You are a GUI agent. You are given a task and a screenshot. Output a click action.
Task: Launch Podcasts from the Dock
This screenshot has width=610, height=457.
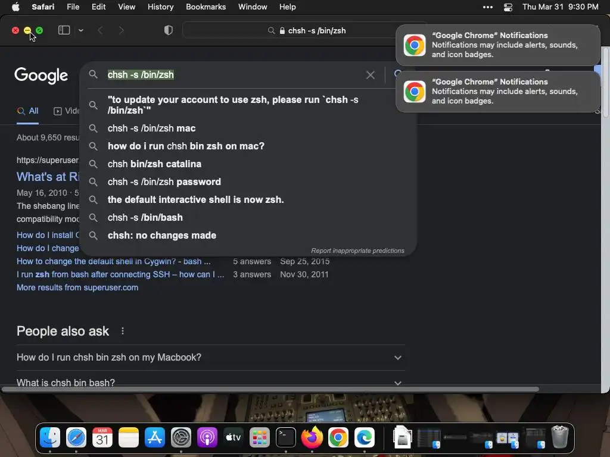[207, 437]
